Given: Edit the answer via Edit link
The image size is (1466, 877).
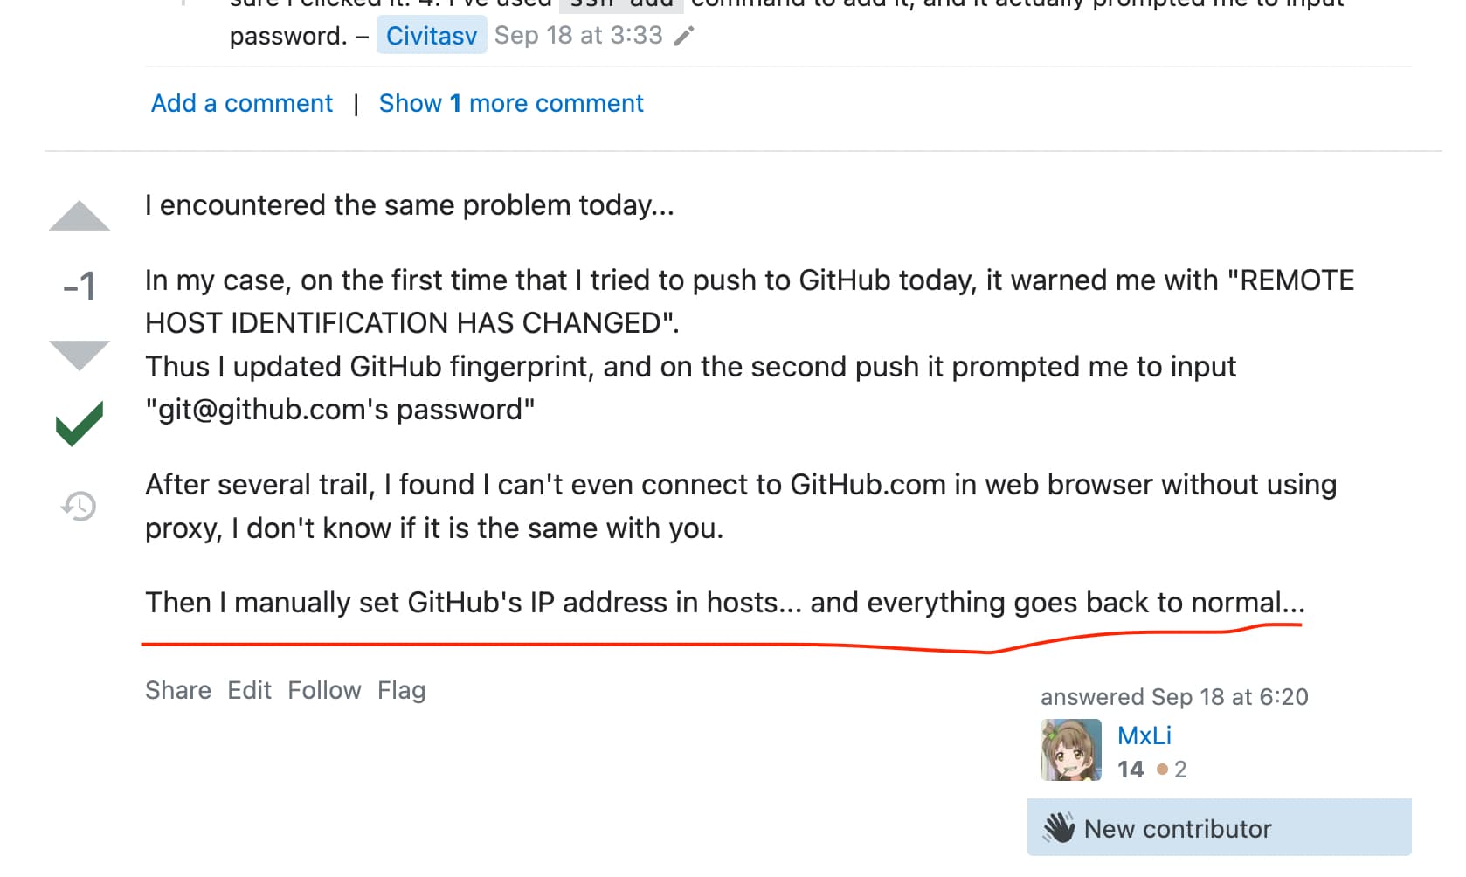Looking at the screenshot, I should pyautogui.click(x=250, y=691).
